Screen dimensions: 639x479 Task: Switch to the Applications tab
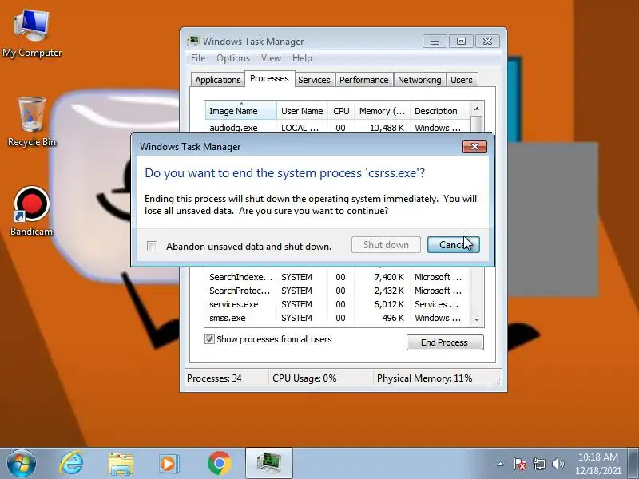coord(218,80)
